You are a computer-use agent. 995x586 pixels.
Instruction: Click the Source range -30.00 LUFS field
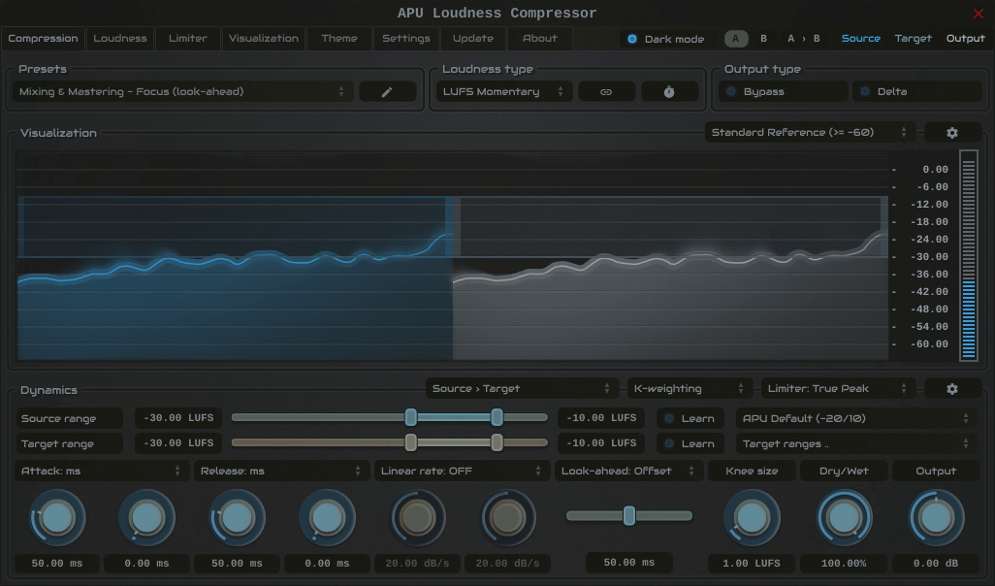(x=178, y=418)
